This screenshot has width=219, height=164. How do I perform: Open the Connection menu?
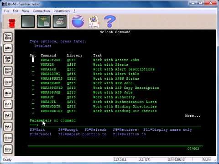(x=41, y=11)
